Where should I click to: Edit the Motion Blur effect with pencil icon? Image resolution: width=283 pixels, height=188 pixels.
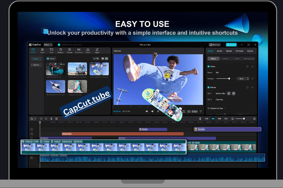click(x=229, y=93)
